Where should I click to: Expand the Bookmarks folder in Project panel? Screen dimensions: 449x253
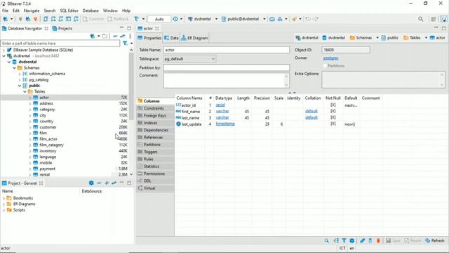click(x=4, y=198)
